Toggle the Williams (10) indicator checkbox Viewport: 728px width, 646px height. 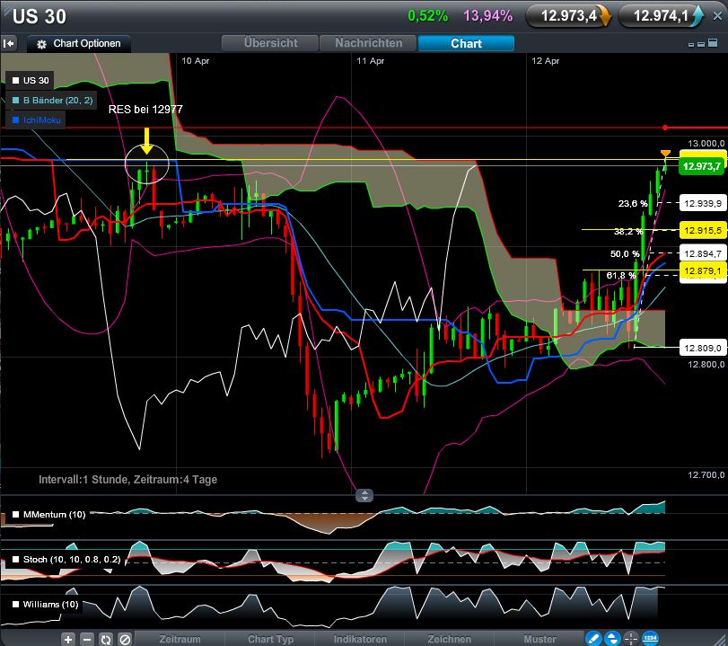point(16,604)
